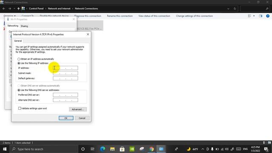Open Wi-Fi network tray icon
Image resolution: width=272 pixels, height=153 pixels.
pyautogui.click(x=222, y=149)
